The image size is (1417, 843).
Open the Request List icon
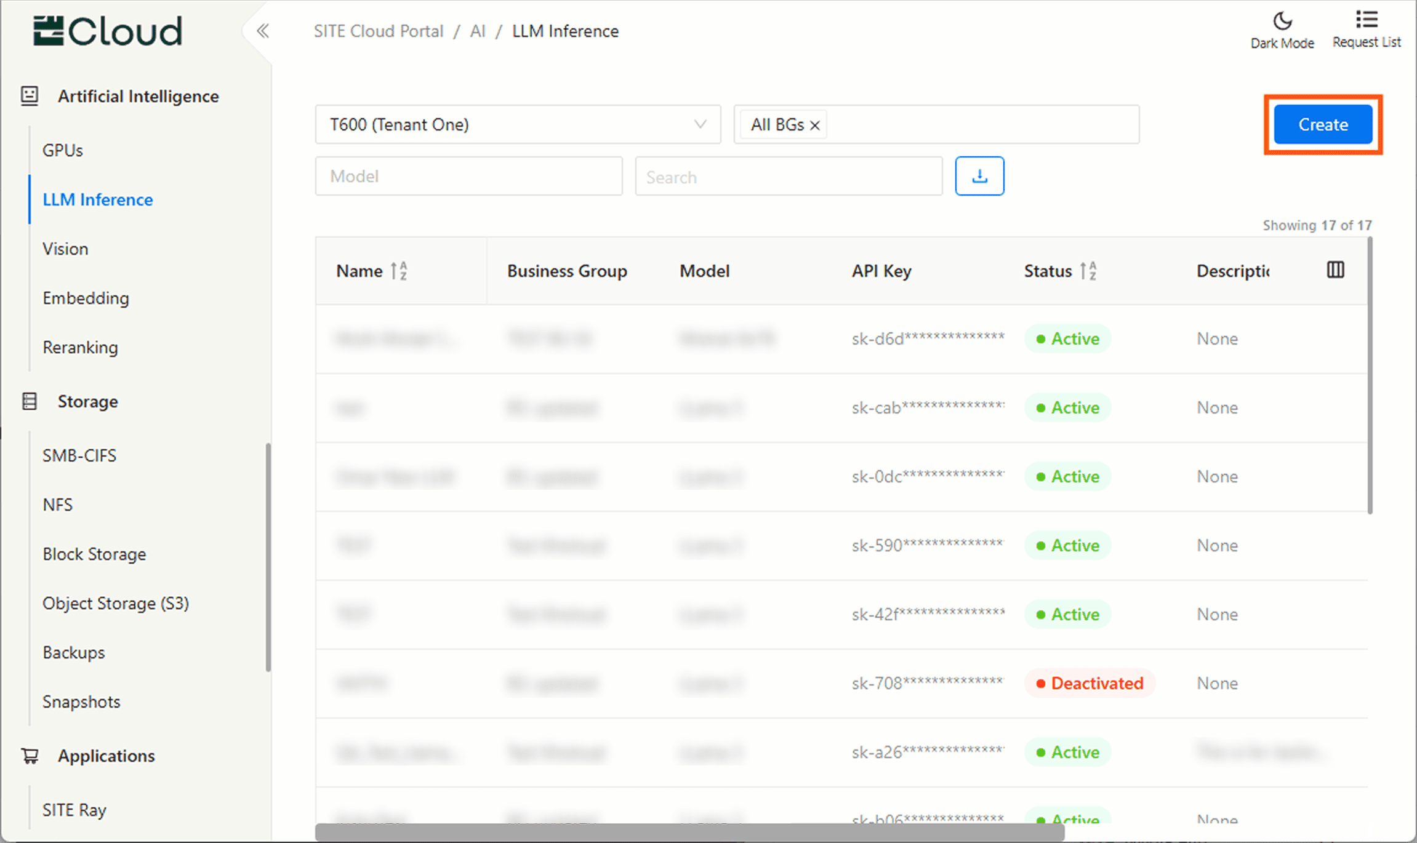coord(1366,20)
